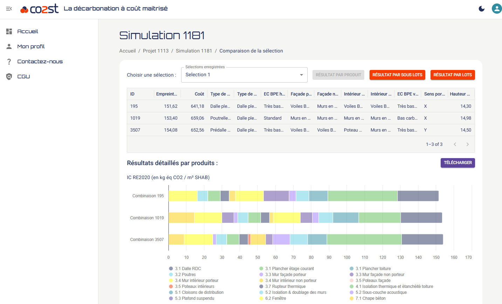Click the RÉSULTAT PAR SOUS LOTS button
The width and height of the screenshot is (502, 304).
coord(397,75)
